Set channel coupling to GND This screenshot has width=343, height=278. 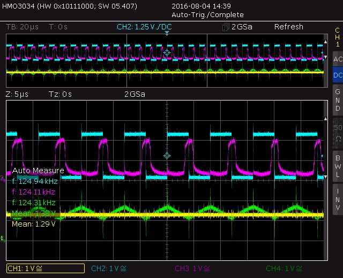pos(337,99)
